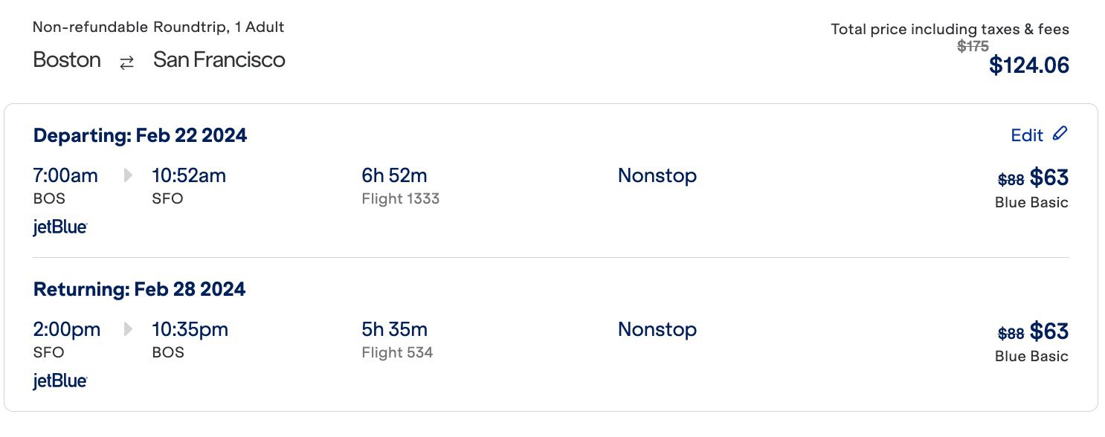This screenshot has height=437, width=1105.
Task: Click the Returning: Feb 28 2024 heading
Action: click(139, 289)
